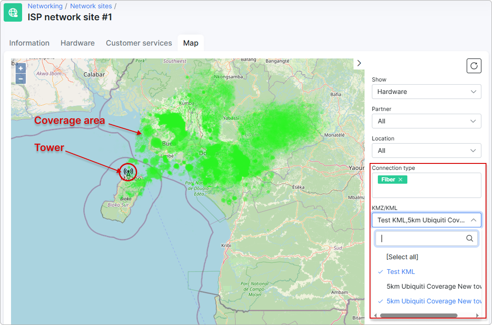Screen dimensions: 492x325
Task: Zoom in with the map plus button
Action: coord(21,69)
